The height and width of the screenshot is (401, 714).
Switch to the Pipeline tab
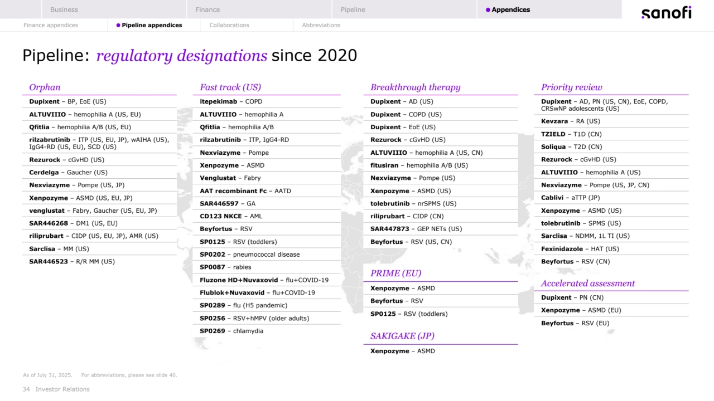[x=404, y=9]
